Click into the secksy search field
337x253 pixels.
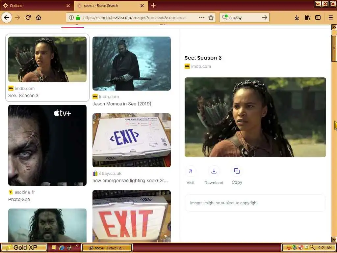click(x=244, y=18)
